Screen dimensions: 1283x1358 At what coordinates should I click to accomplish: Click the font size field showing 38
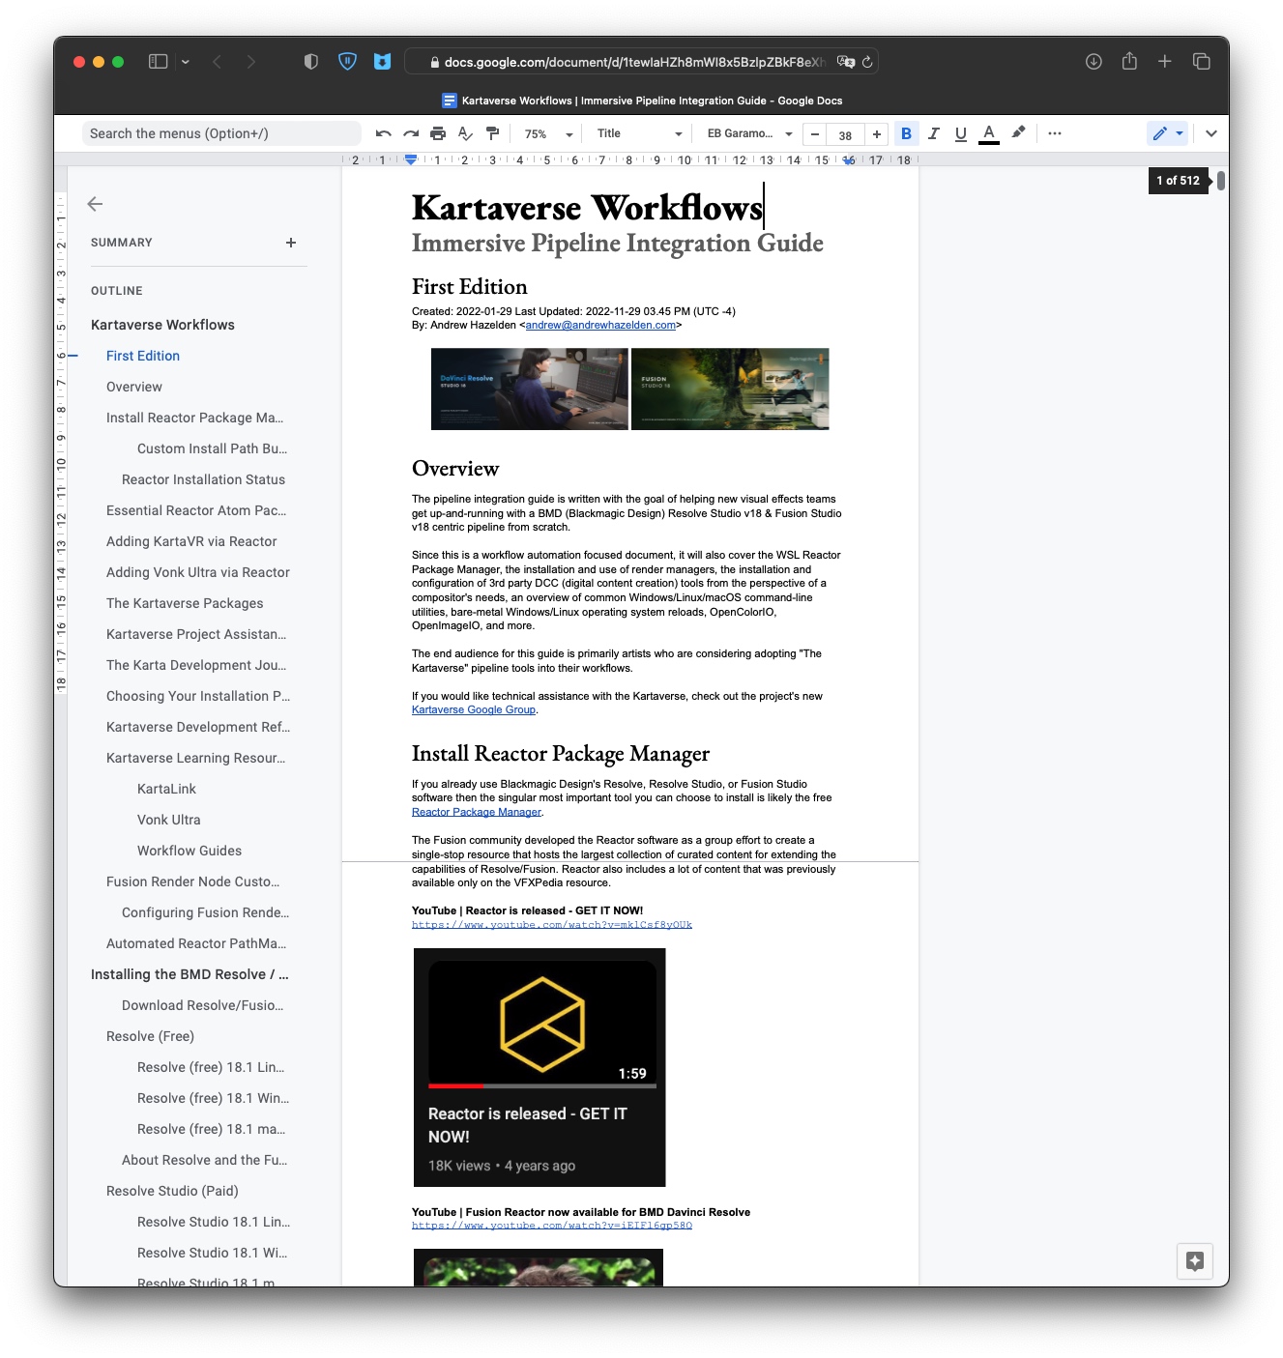pyautogui.click(x=845, y=135)
